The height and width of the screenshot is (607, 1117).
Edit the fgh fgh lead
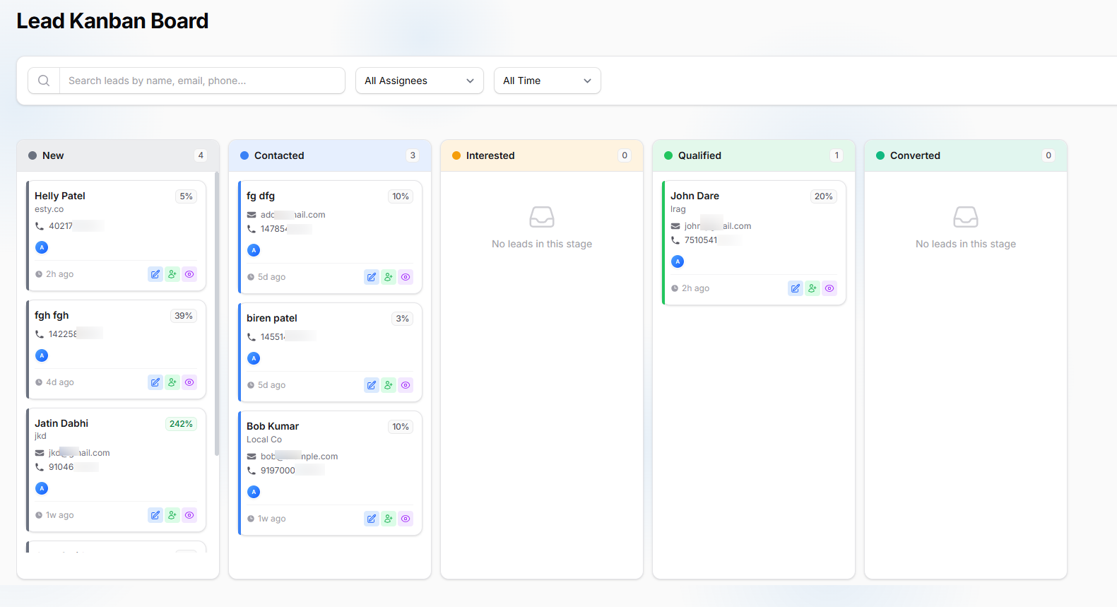[155, 382]
